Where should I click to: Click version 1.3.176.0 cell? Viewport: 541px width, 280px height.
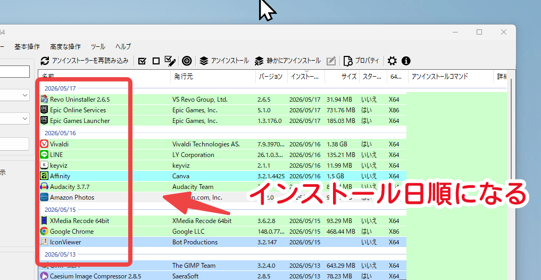click(x=270, y=121)
